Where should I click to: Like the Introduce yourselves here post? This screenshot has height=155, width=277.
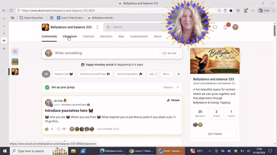tap(47, 129)
